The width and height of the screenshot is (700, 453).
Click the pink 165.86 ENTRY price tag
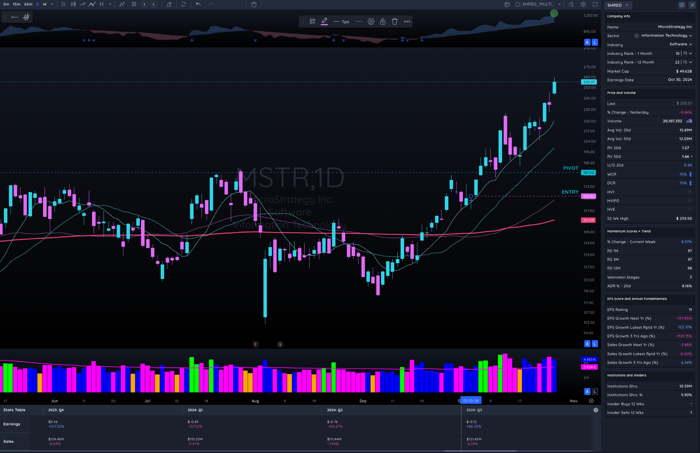(x=589, y=196)
